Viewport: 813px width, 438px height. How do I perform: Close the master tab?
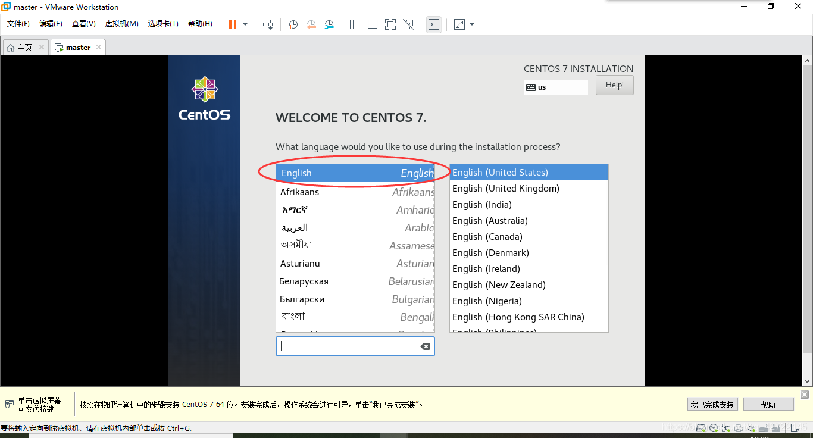point(99,47)
